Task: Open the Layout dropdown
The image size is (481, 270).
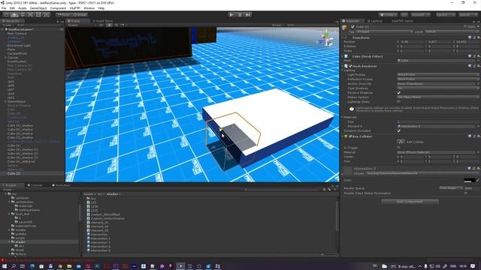Action: coord(467,15)
